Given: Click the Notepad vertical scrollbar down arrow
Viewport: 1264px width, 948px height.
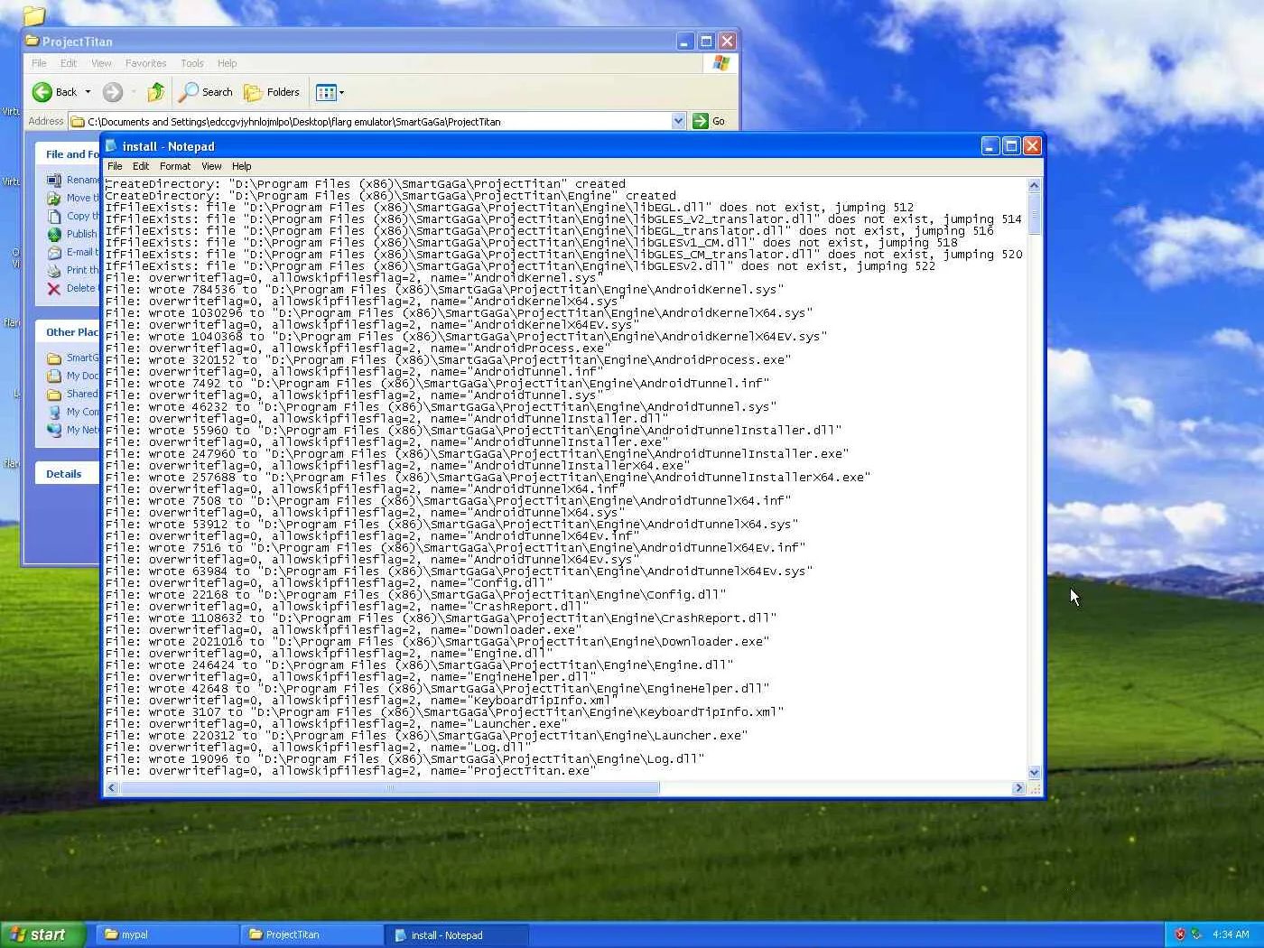Looking at the screenshot, I should click(x=1035, y=773).
